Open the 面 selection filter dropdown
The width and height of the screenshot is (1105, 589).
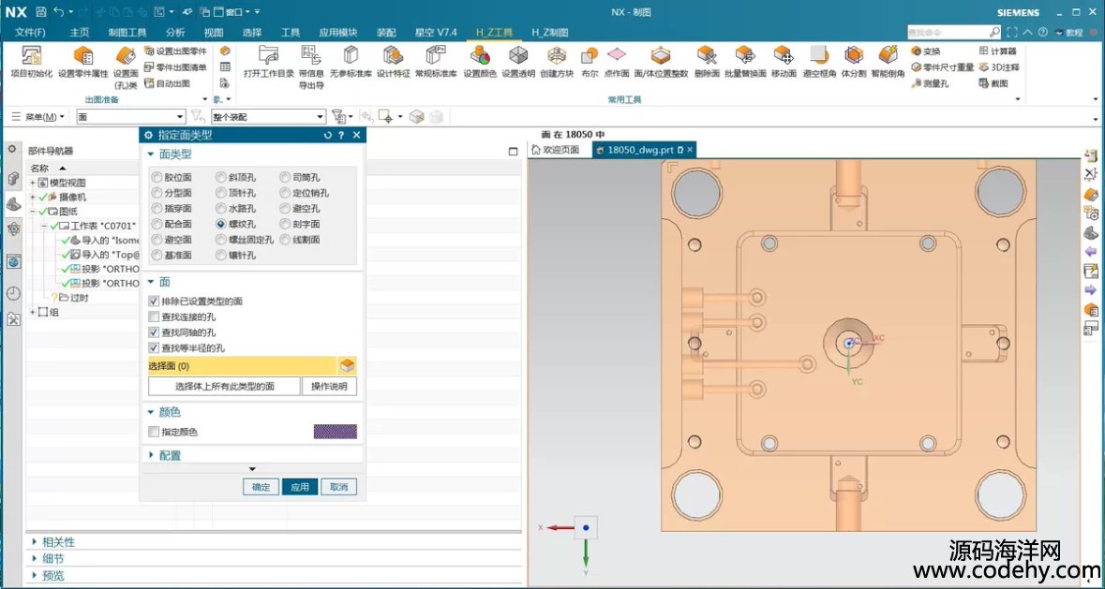tap(180, 117)
